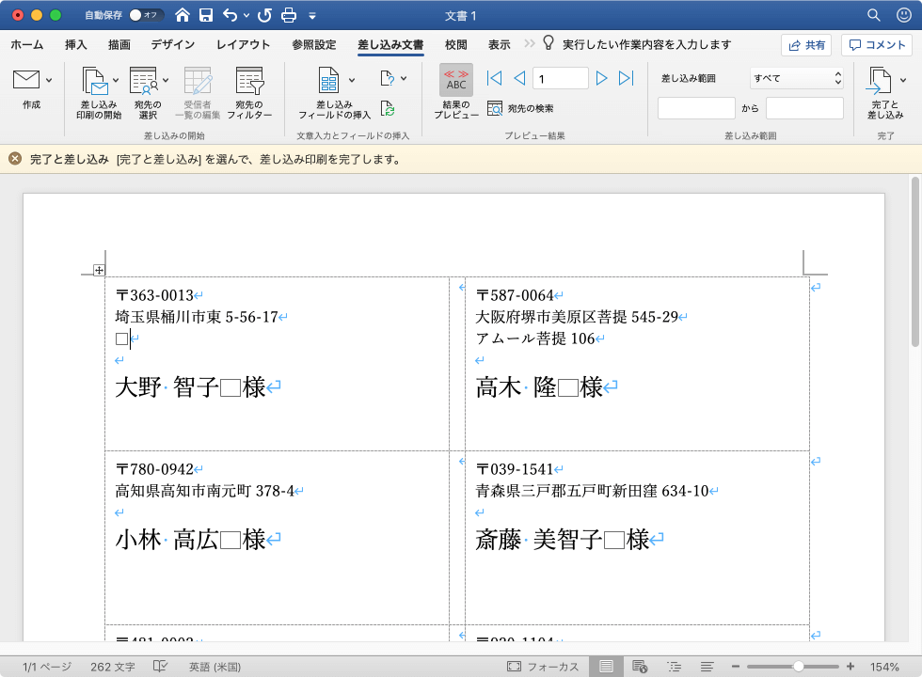Switch to 校閲 tab
Screen dimensions: 922x677
455,45
